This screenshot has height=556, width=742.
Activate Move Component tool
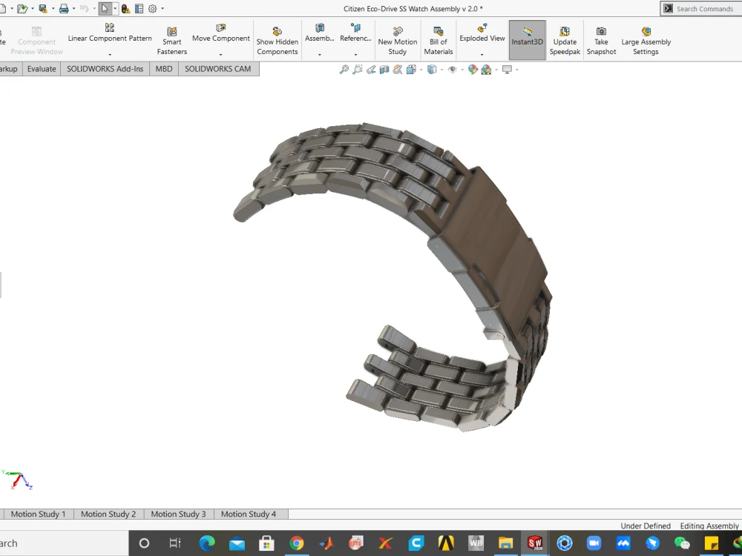220,33
